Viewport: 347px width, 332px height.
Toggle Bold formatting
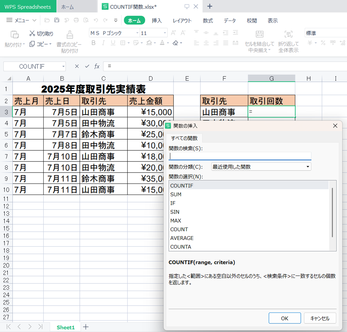[x=93, y=43]
